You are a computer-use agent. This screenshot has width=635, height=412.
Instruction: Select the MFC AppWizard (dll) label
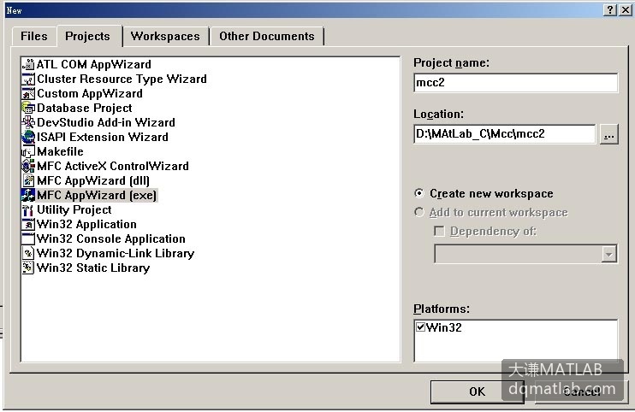pos(93,180)
